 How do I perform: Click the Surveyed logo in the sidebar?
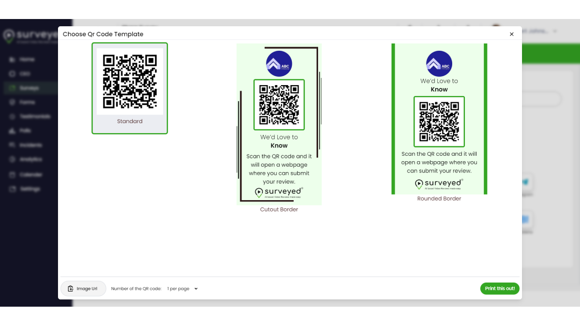click(30, 36)
